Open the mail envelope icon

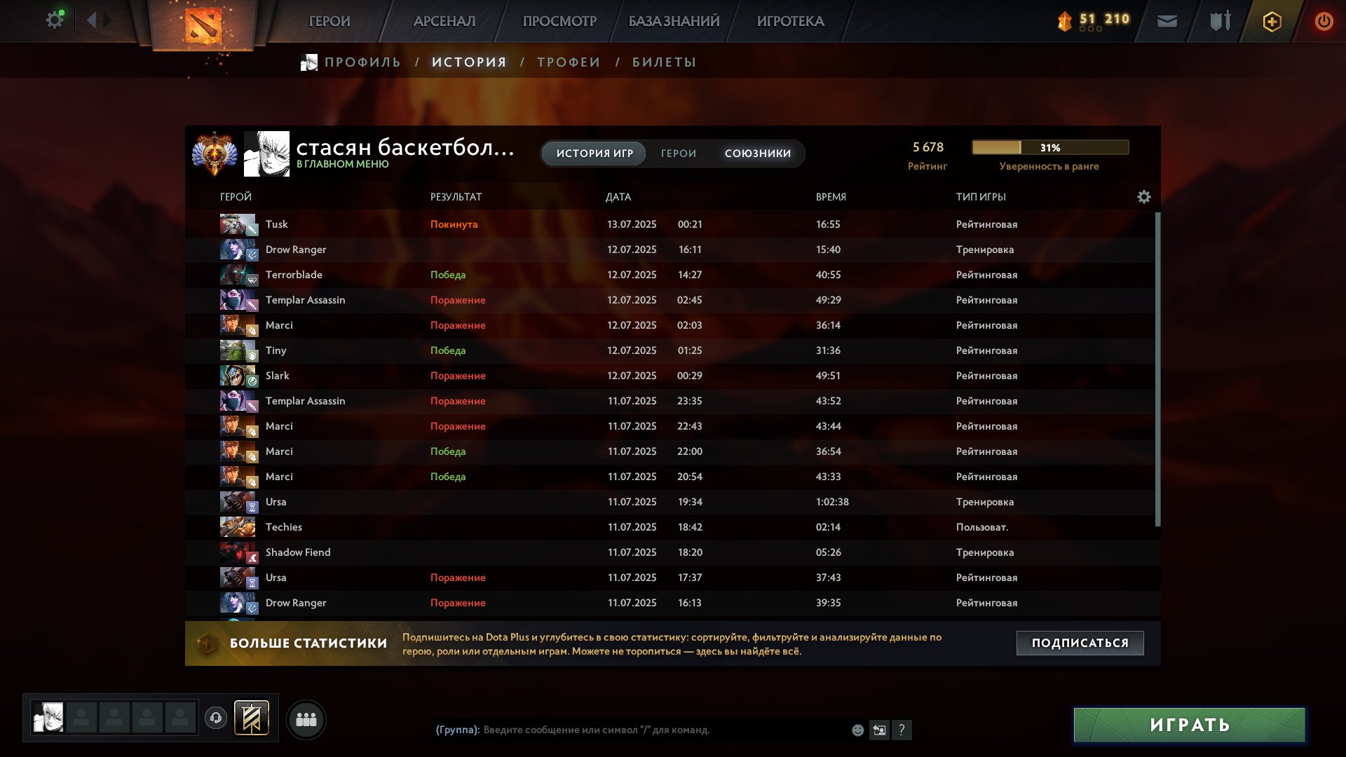pyautogui.click(x=1167, y=21)
